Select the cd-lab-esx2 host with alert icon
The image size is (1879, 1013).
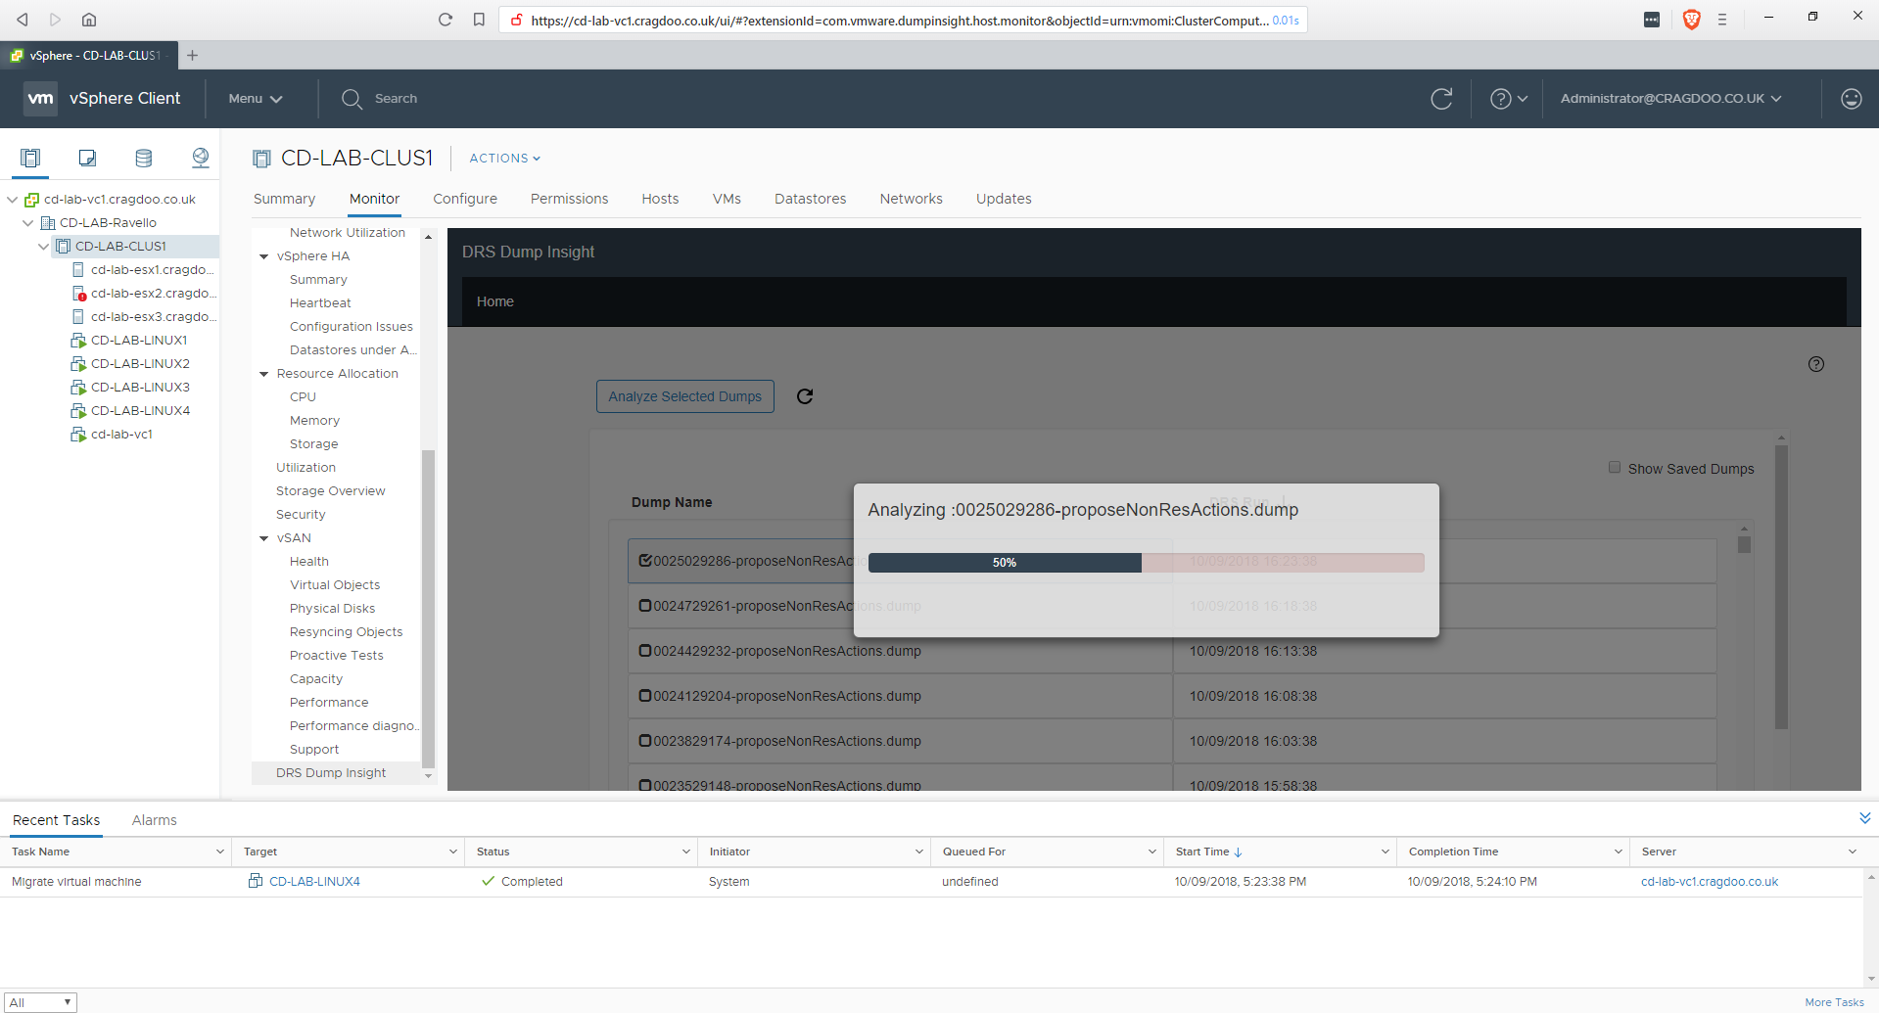[145, 294]
